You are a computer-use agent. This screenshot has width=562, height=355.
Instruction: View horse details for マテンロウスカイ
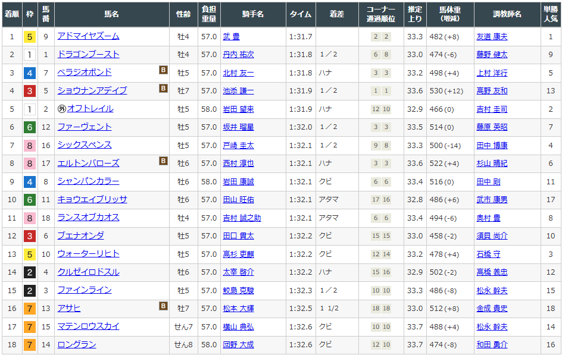pyautogui.click(x=88, y=326)
